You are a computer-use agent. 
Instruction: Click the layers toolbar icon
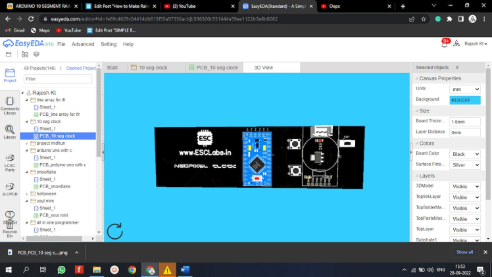coord(36,54)
